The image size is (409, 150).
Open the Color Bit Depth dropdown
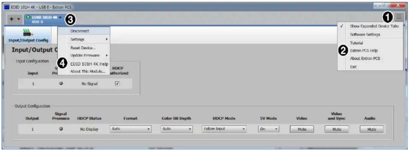[x=176, y=129]
